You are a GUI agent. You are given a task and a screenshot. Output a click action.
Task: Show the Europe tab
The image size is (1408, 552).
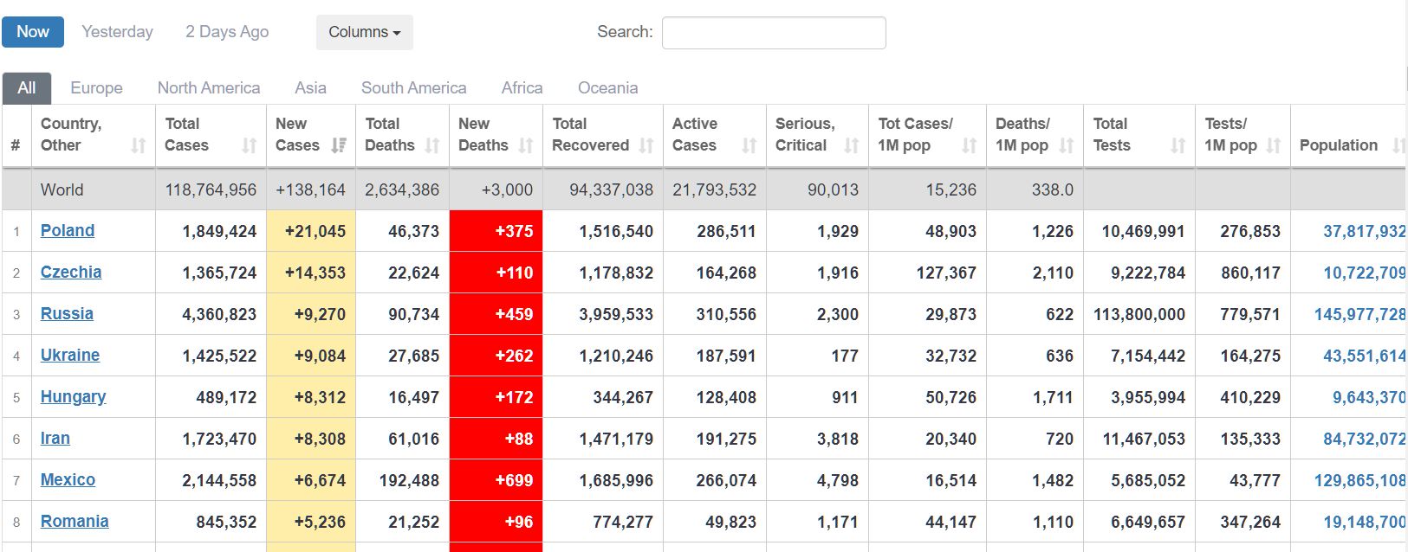(x=96, y=87)
